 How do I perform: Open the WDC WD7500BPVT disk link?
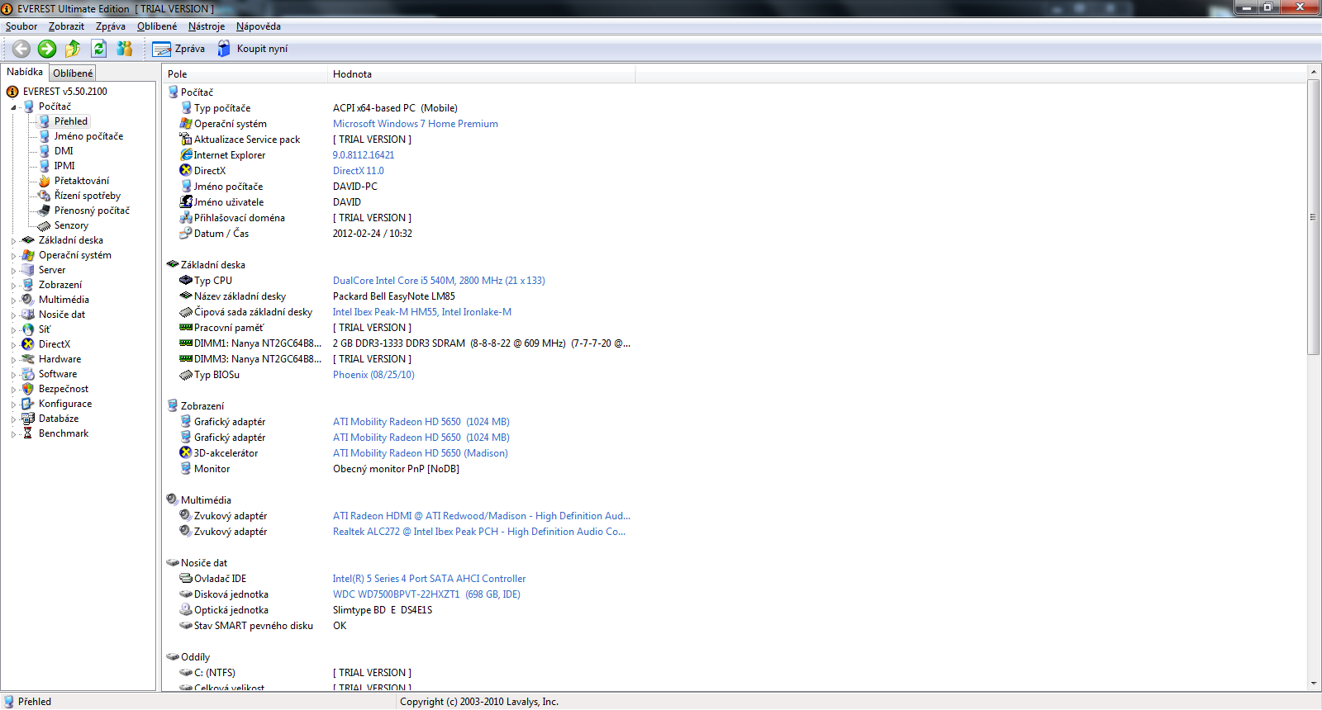[x=426, y=594]
